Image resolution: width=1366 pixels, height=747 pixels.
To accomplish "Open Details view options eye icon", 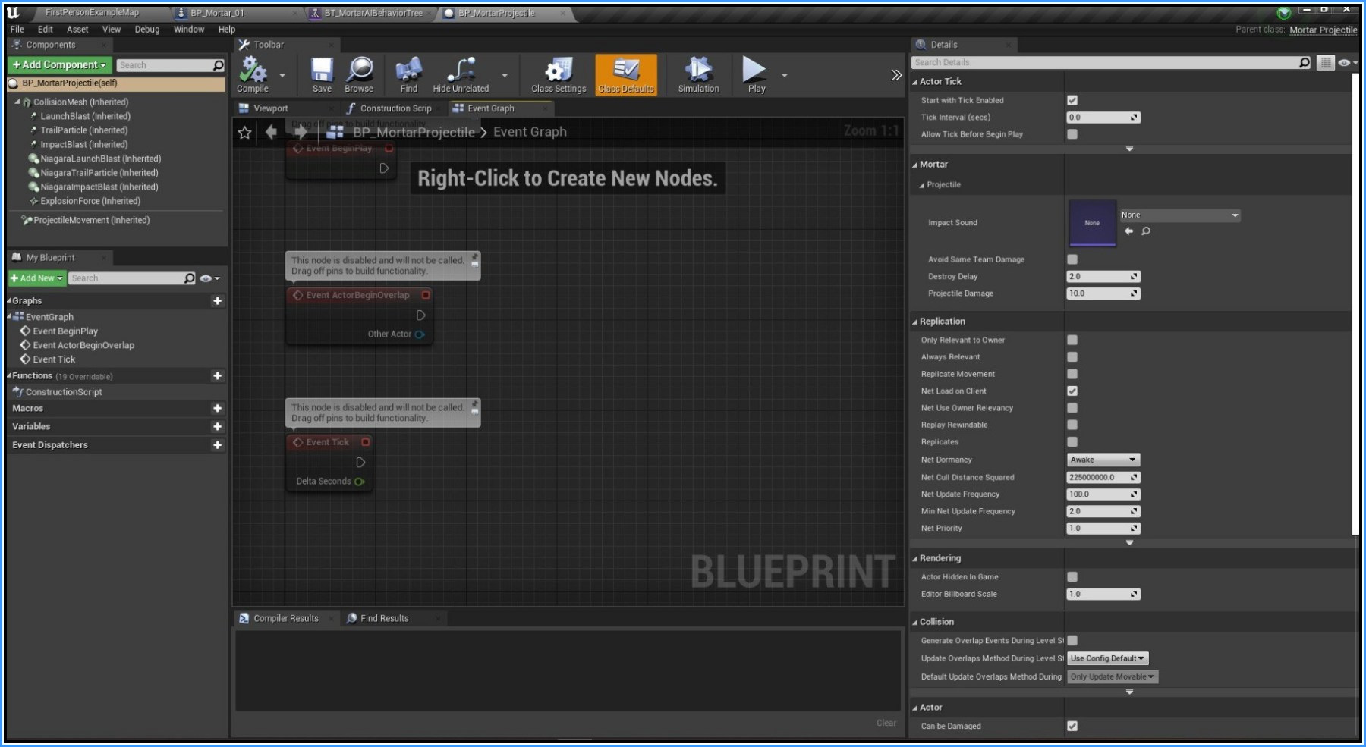I will click(x=1347, y=63).
